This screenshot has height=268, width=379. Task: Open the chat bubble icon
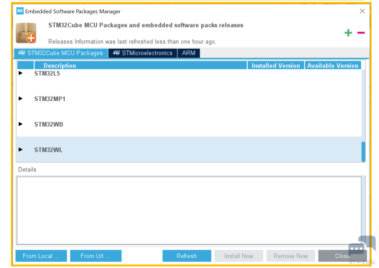click(362, 245)
